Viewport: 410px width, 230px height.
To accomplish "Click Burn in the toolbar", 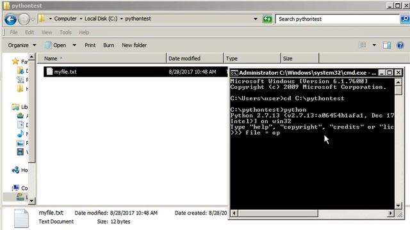I will pos(108,45).
